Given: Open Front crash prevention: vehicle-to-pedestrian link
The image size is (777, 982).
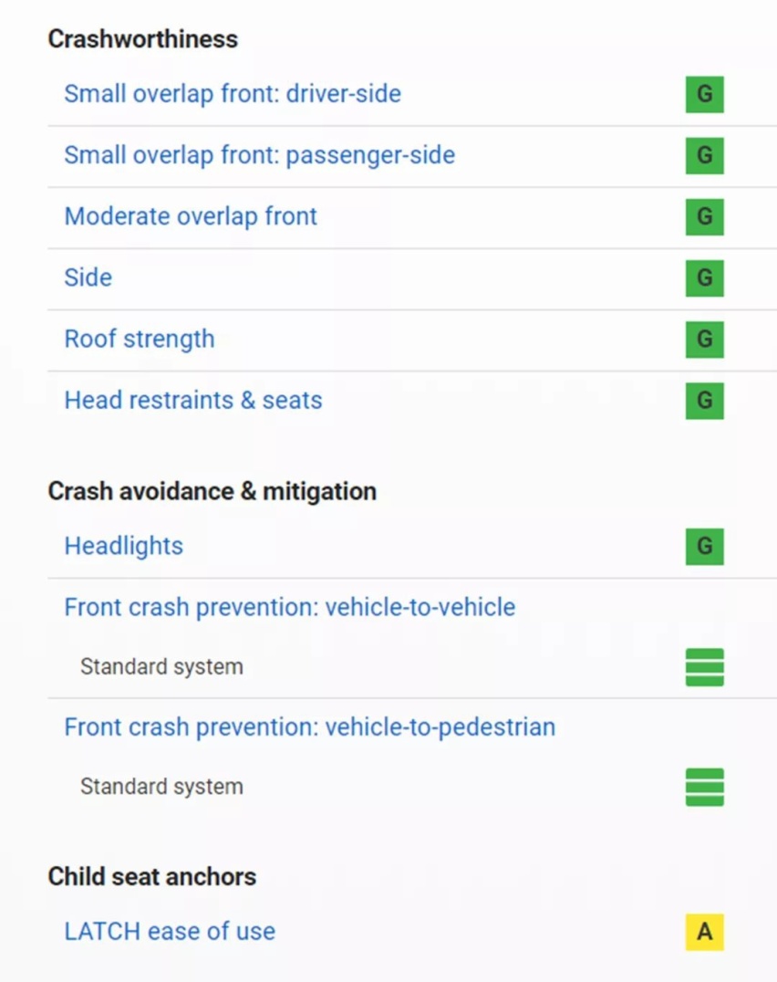Looking at the screenshot, I should pos(310,727).
